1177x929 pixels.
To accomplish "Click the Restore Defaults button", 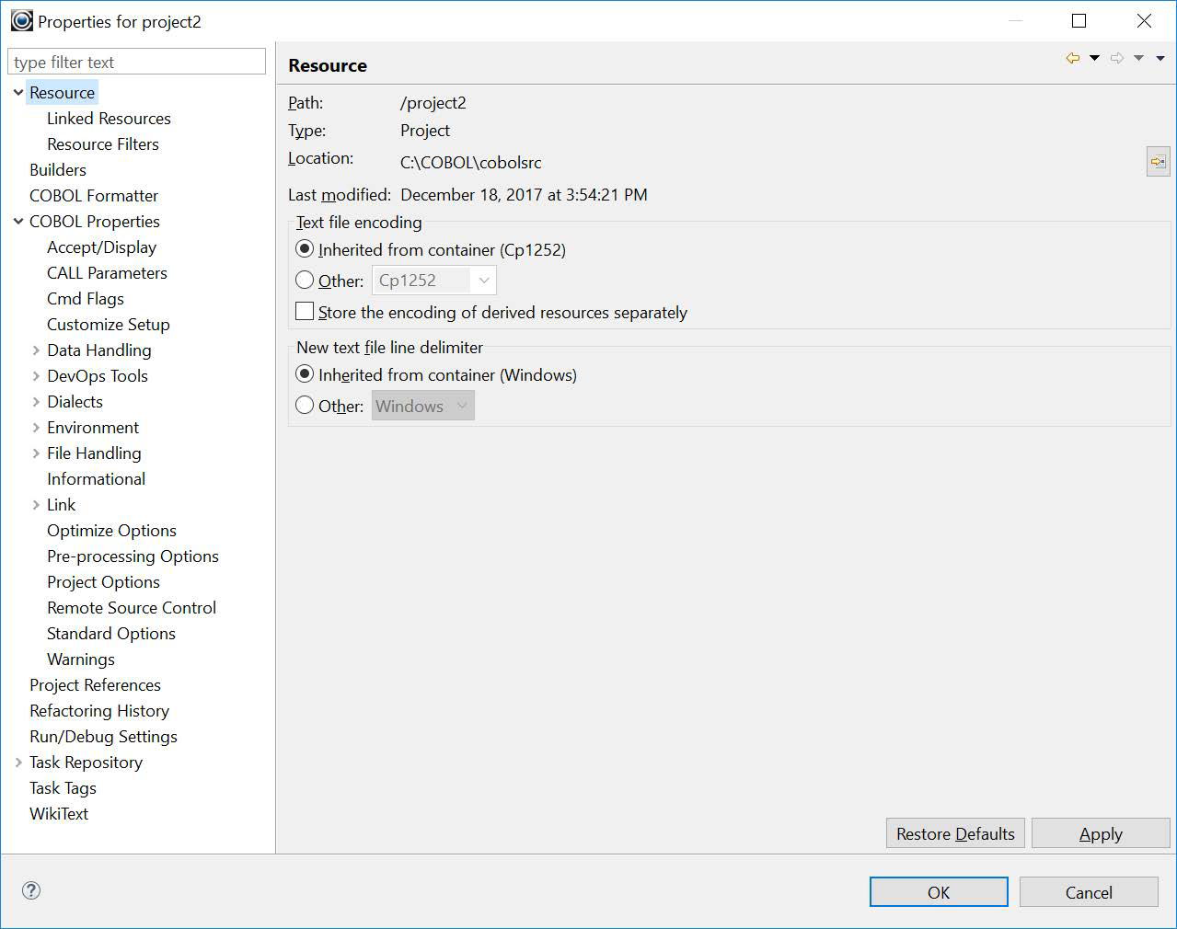I will point(954,833).
